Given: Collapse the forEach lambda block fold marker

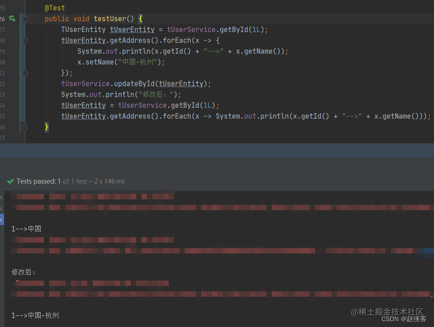Looking at the screenshot, I should pos(25,41).
